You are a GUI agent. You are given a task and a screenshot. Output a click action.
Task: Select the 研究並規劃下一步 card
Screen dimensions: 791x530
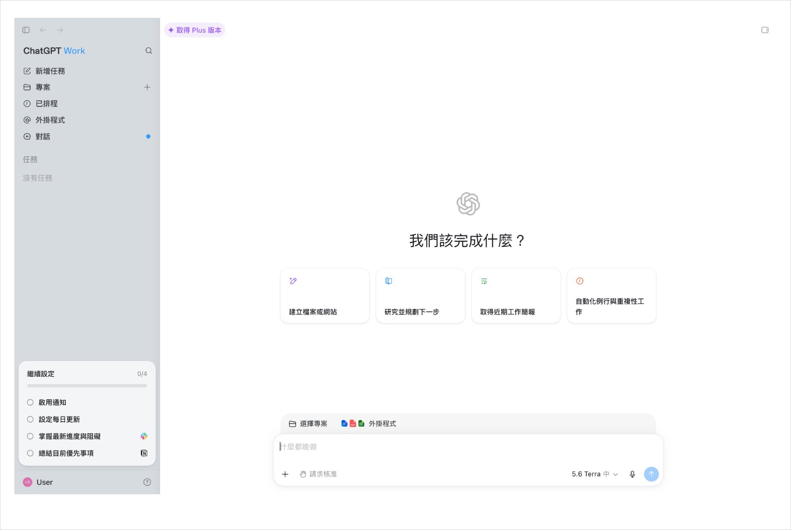pyautogui.click(x=420, y=296)
